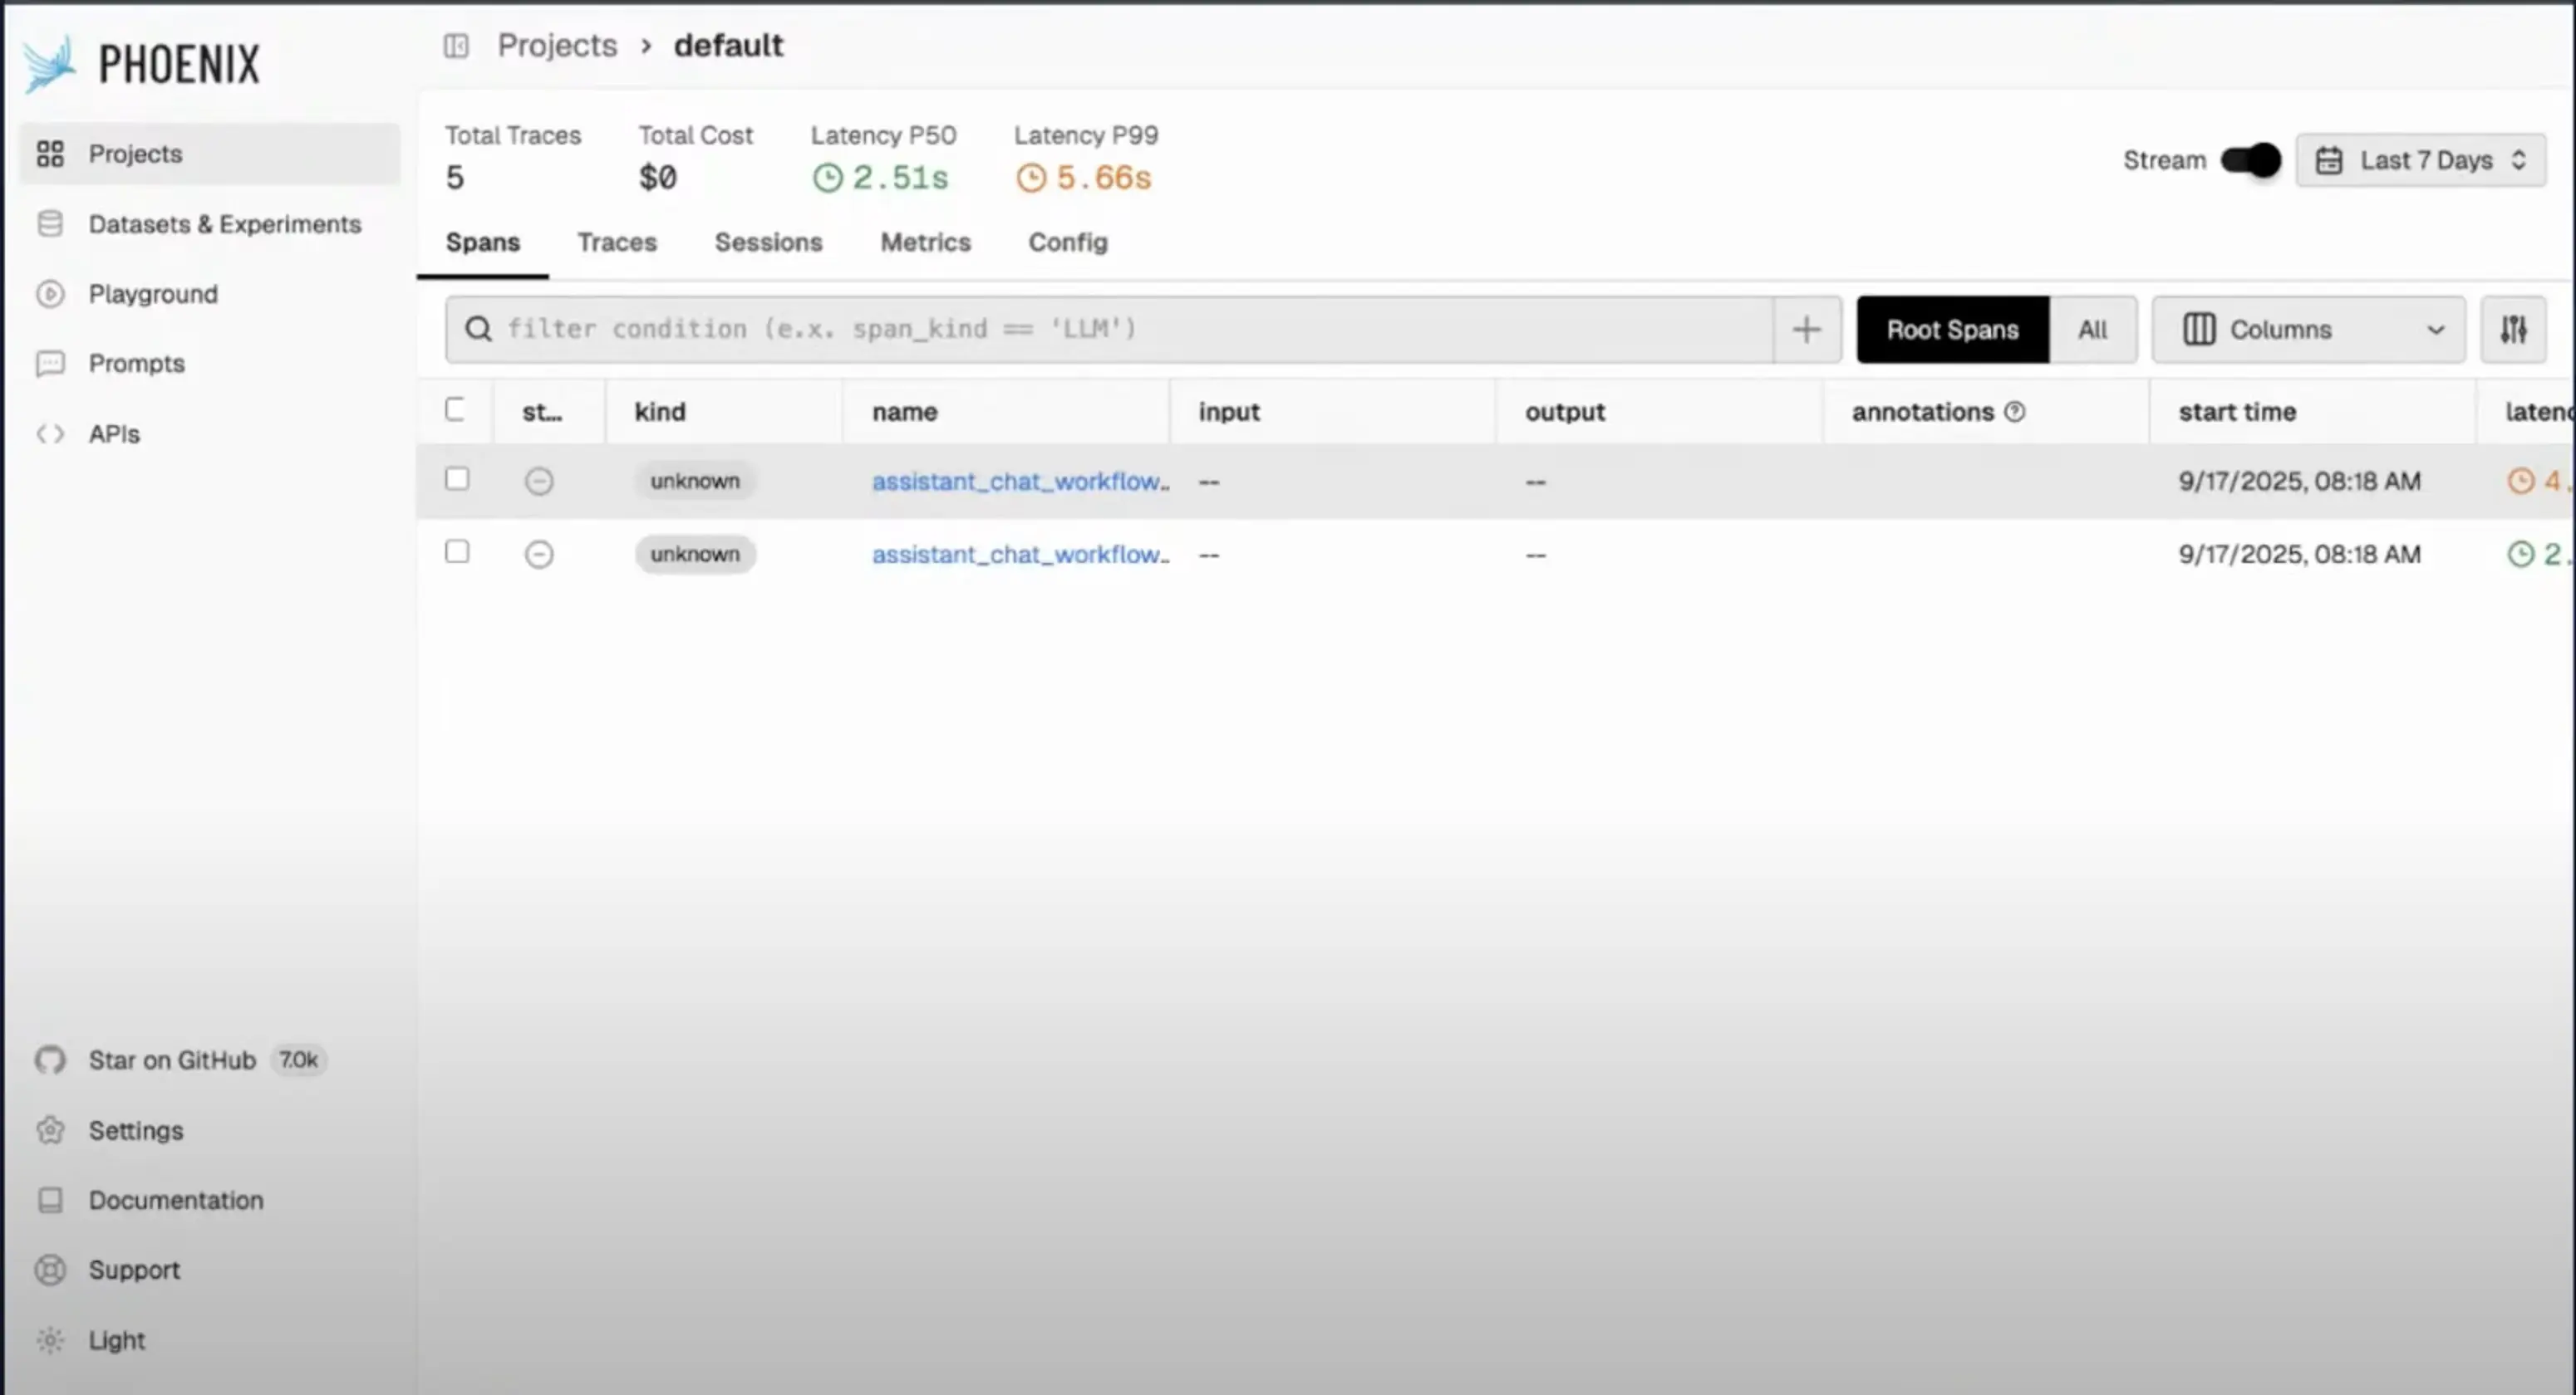Open the Datasets & Experiments section icon
The height and width of the screenshot is (1395, 2576).
(50, 224)
